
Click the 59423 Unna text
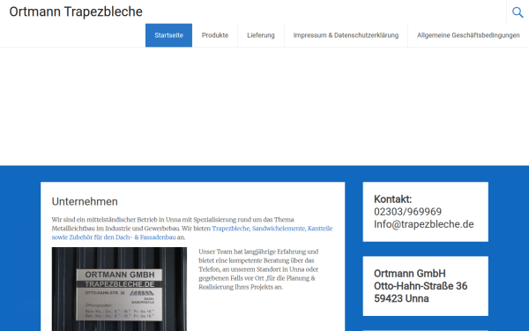click(x=401, y=298)
